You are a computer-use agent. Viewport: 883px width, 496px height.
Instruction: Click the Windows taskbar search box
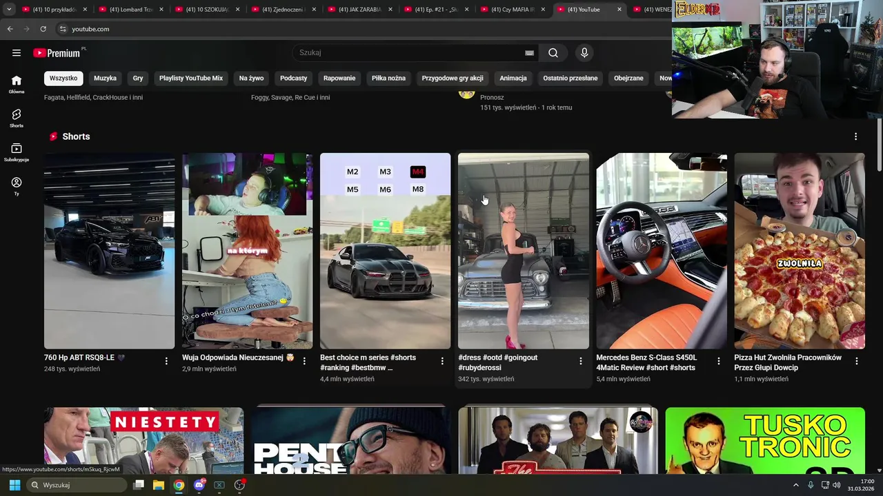point(78,485)
